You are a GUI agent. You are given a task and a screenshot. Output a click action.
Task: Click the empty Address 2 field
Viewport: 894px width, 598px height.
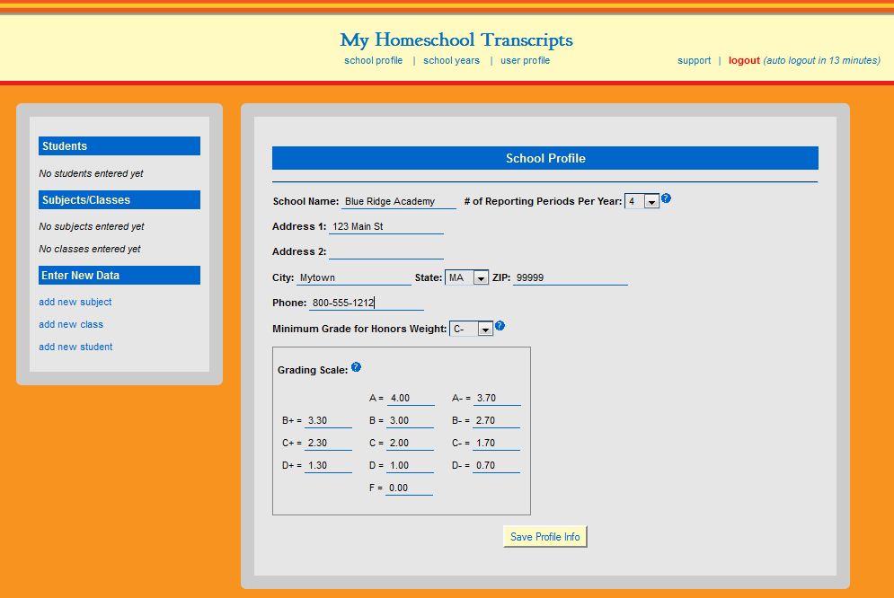point(386,252)
